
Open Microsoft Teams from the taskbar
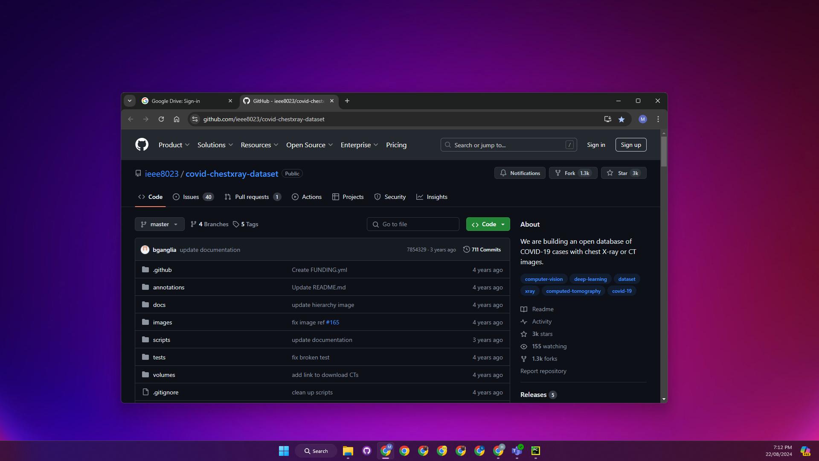coord(517,451)
